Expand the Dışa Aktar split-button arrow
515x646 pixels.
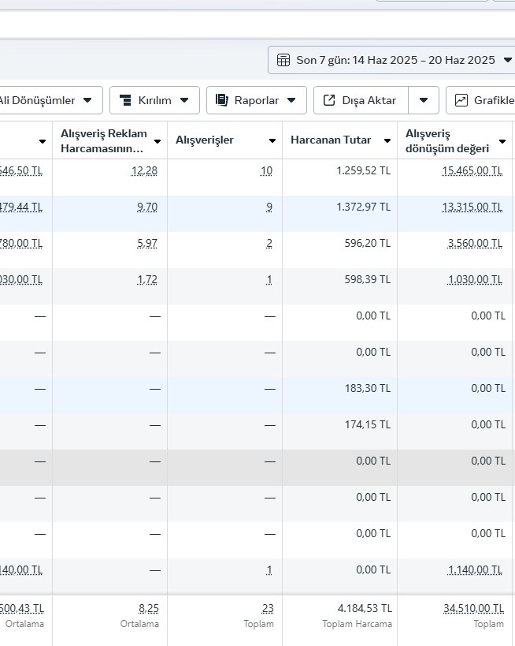[x=424, y=100]
